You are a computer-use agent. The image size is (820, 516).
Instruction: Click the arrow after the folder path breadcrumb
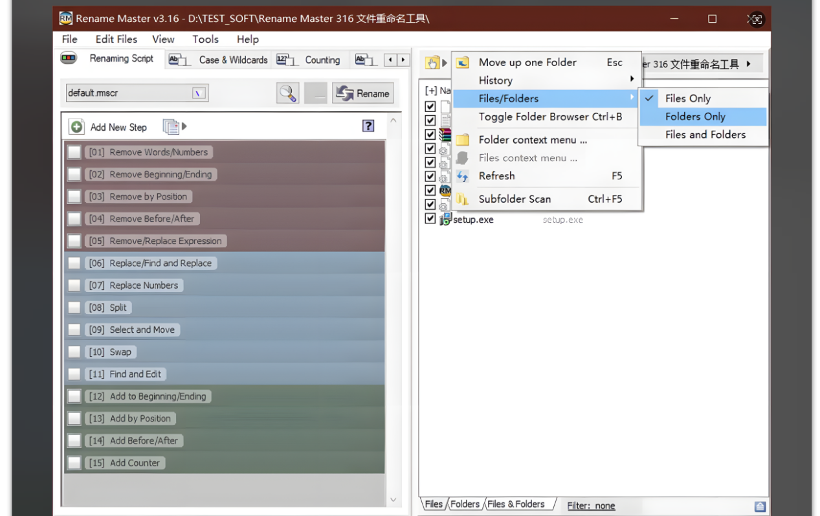click(749, 63)
